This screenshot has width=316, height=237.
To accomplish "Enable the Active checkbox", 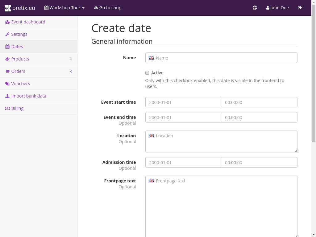I will click(147, 73).
